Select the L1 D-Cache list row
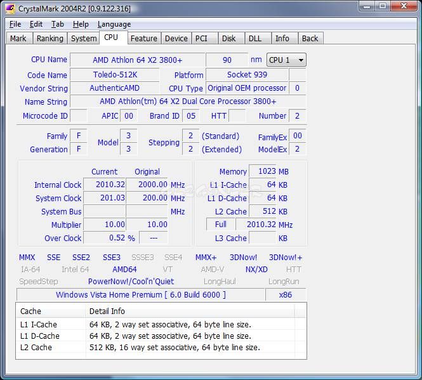The height and width of the screenshot is (380, 422). pyautogui.click(x=161, y=336)
